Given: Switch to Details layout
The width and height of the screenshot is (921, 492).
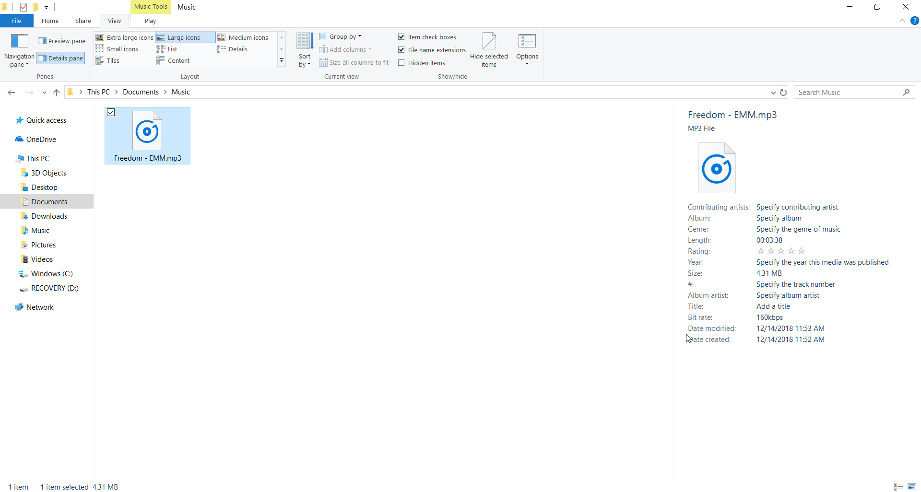Looking at the screenshot, I should pyautogui.click(x=233, y=49).
